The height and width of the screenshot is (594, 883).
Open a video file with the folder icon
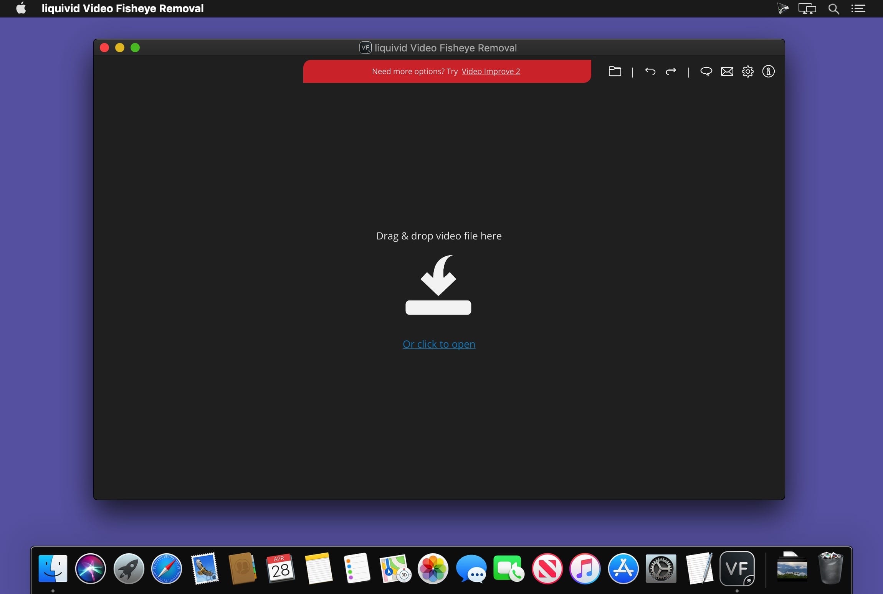point(615,71)
